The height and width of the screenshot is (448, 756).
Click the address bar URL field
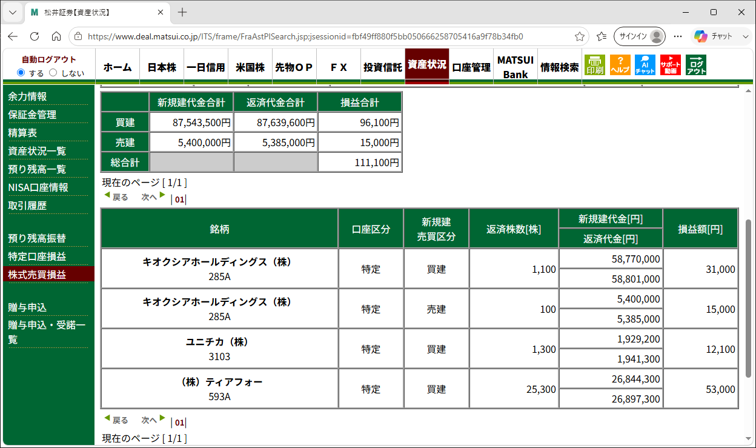(327, 36)
